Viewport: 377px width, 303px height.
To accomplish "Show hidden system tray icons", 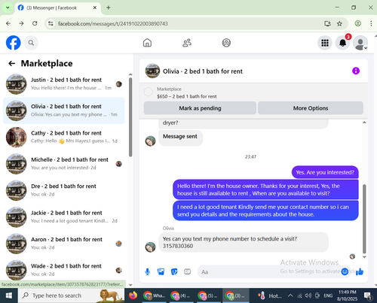I will tap(290, 295).
